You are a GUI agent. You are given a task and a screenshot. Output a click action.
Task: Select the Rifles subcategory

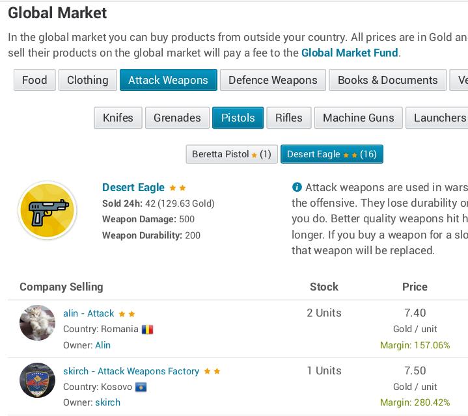click(x=289, y=118)
